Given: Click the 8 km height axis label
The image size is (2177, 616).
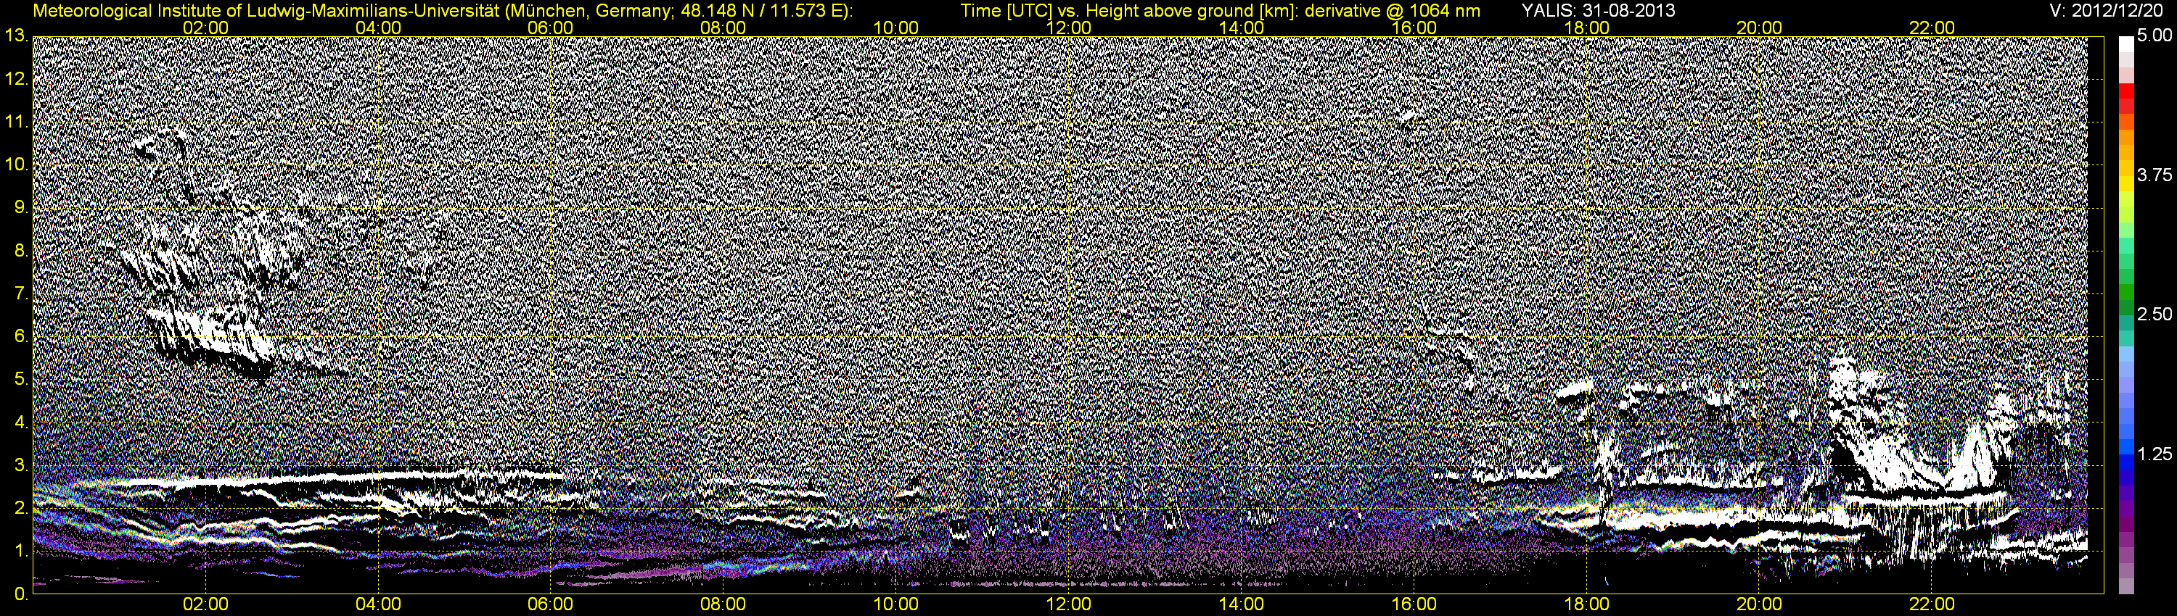Looking at the screenshot, I should (21, 251).
